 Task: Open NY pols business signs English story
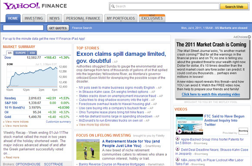click(117, 88)
